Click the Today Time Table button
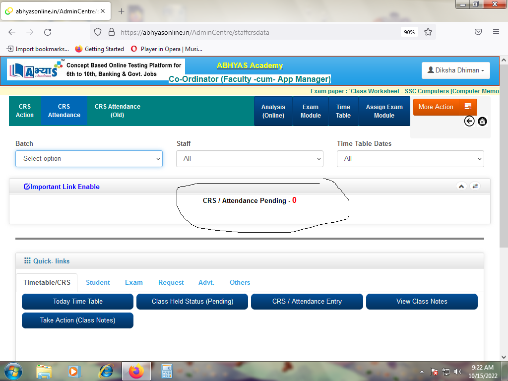508x381 pixels. click(x=78, y=301)
